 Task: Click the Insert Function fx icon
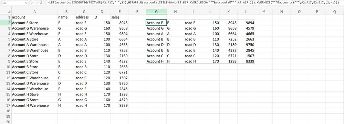pyautogui.click(x=41, y=3)
